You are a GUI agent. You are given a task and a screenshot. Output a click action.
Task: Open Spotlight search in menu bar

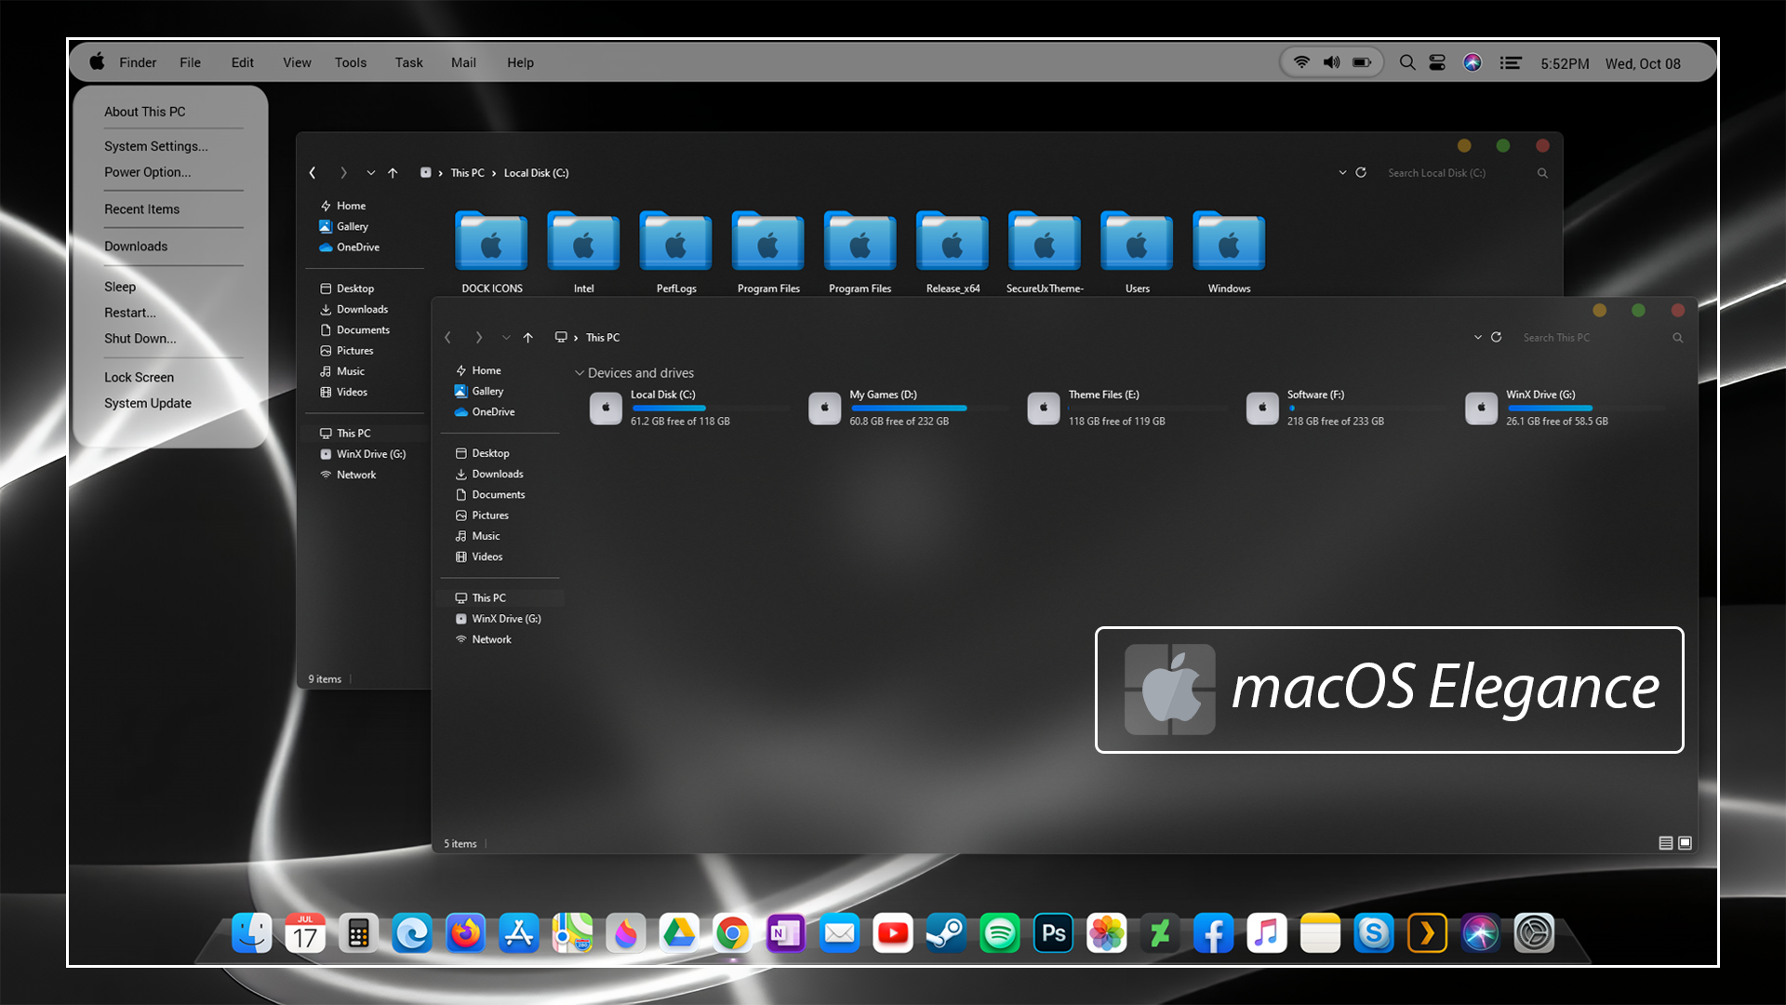pyautogui.click(x=1407, y=63)
